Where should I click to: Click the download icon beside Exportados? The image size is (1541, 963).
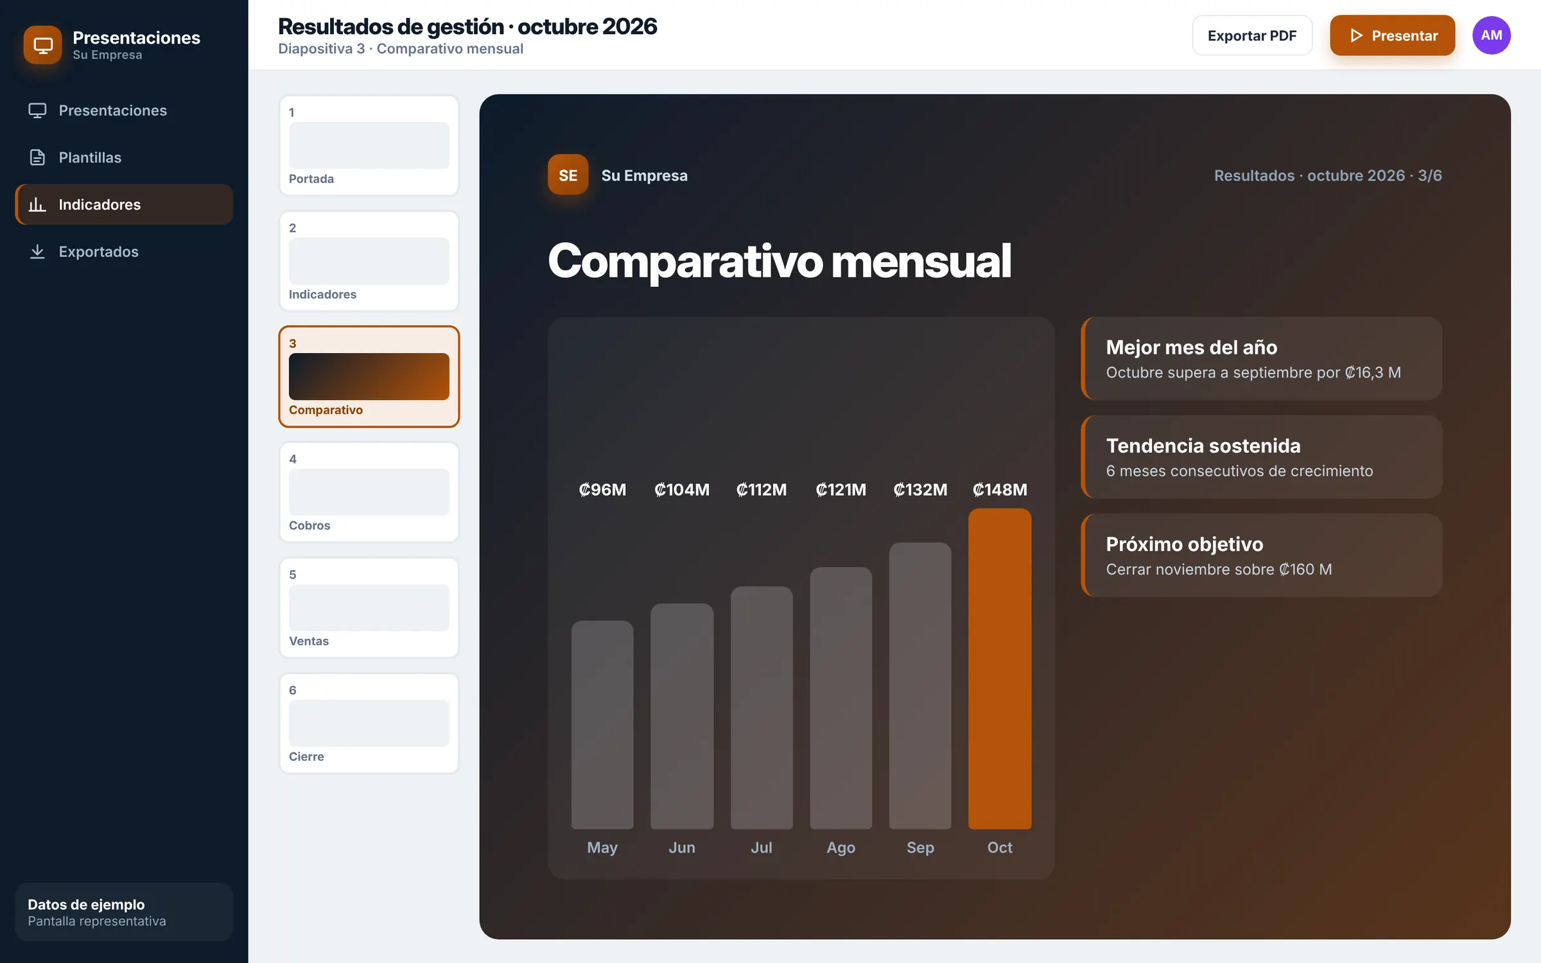click(x=37, y=252)
